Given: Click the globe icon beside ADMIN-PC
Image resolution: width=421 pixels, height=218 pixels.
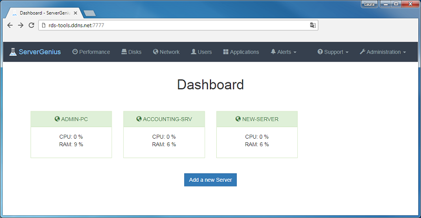Looking at the screenshot, I should click(57, 119).
